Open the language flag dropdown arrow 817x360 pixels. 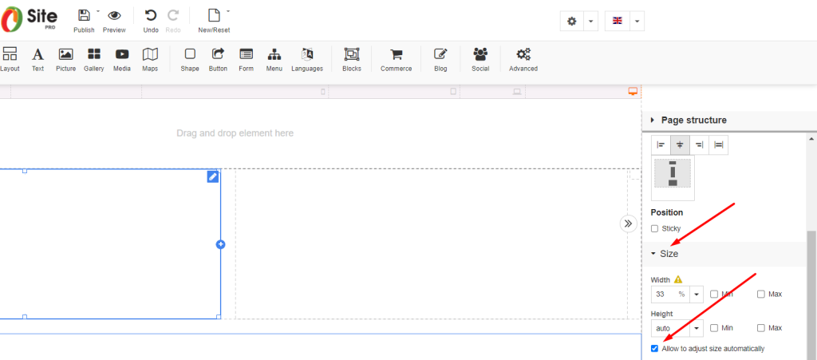[637, 22]
